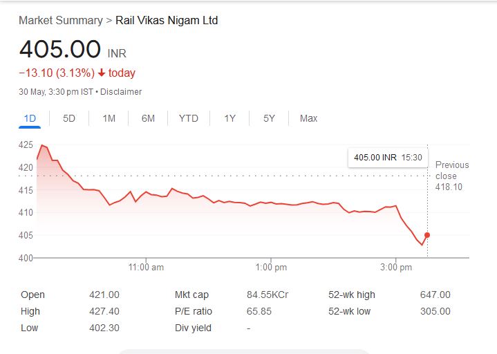Show the 6M price history tab
This screenshot has width=497, height=354.
pos(148,118)
